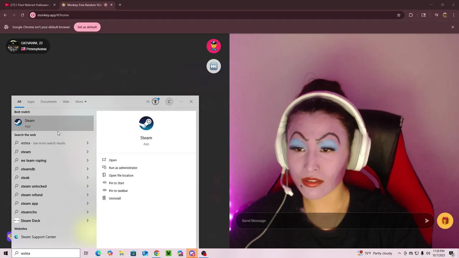This screenshot has height=258, width=459.
Task: Open the media controls icon in Chrome toolbar
Action: (436, 15)
